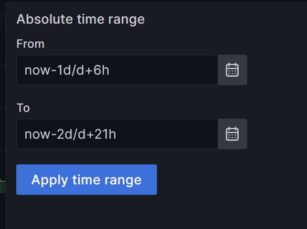
Task: Pick To date using calendar button
Action: tap(232, 134)
